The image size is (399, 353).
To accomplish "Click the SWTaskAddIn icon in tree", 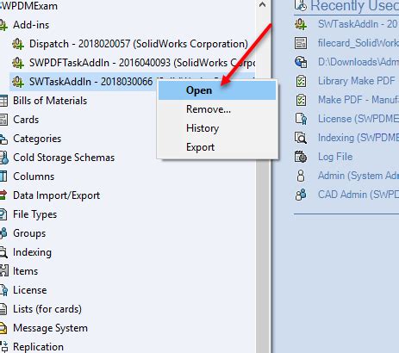I will coord(18,82).
